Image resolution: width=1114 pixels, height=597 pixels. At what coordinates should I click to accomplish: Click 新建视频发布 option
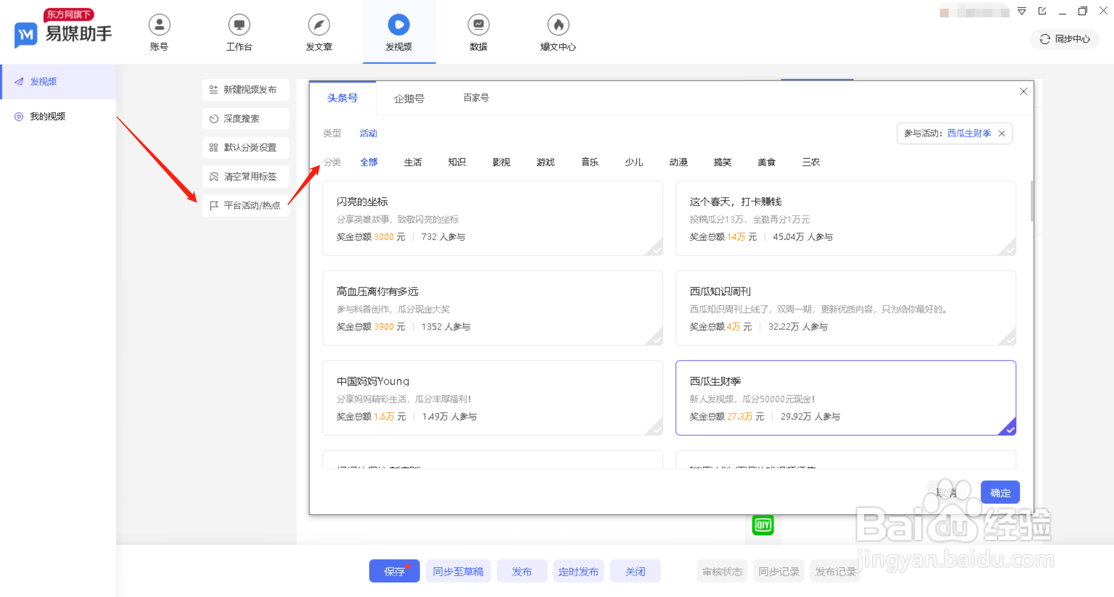tap(245, 90)
